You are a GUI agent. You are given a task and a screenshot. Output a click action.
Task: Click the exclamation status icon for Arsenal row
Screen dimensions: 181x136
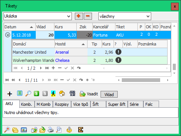pos(118,52)
